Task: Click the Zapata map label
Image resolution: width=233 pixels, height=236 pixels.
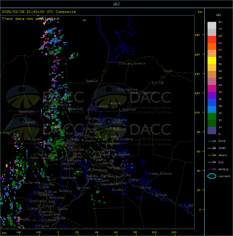Action: coord(62,209)
